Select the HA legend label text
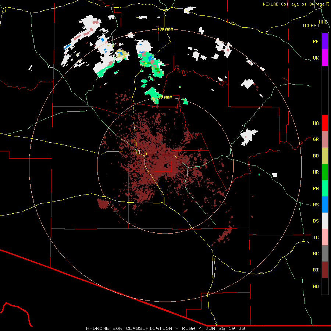331x331 pixels. 316,123
